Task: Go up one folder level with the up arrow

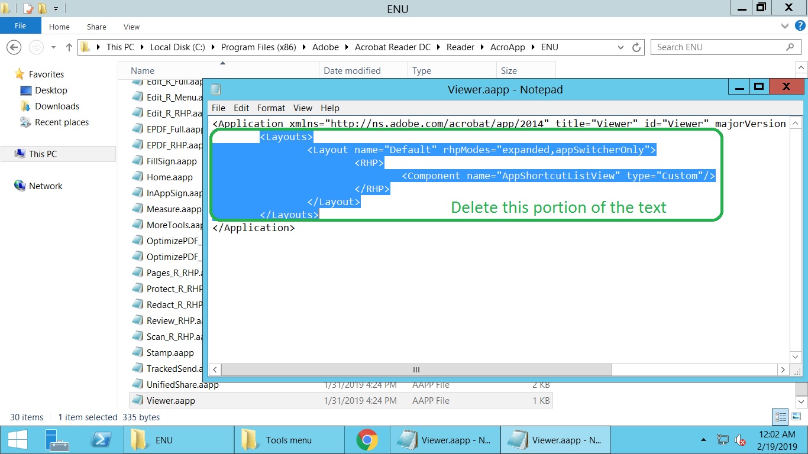Action: click(69, 47)
